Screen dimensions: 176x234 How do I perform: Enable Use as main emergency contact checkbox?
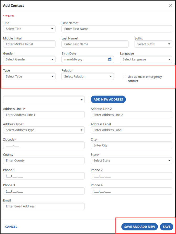[125, 77]
